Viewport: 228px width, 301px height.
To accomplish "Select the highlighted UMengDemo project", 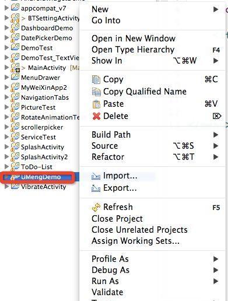I will tap(41, 177).
